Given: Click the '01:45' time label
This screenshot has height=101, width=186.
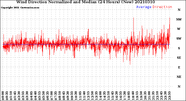Looking at the screenshot, I should [15, 96].
